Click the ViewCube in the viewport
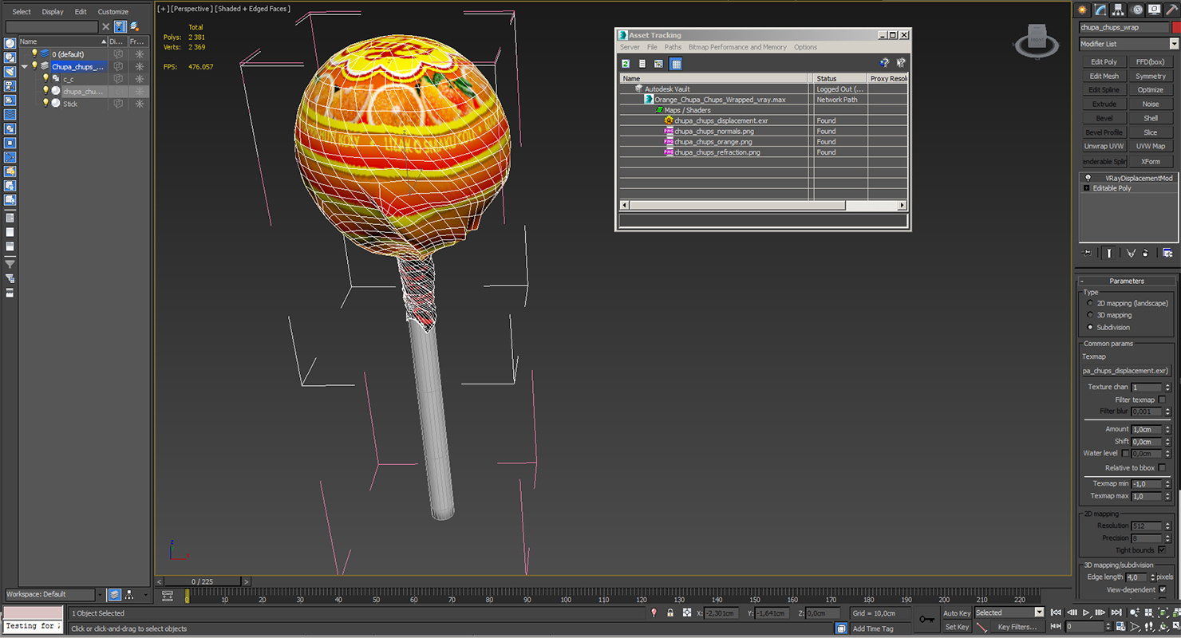1181x638 pixels. pyautogui.click(x=1037, y=38)
